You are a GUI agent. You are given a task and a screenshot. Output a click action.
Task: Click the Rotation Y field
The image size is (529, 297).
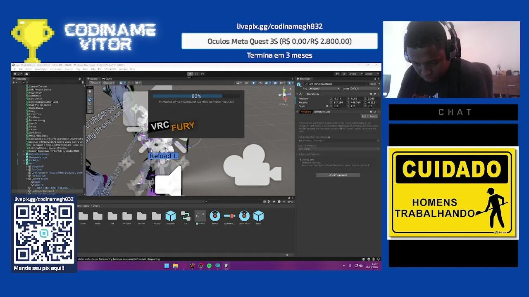pos(356,102)
